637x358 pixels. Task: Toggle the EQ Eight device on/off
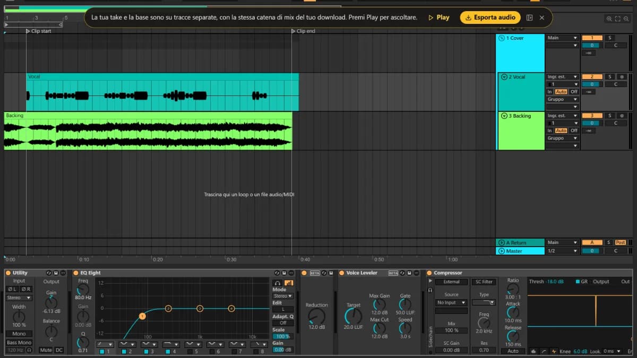pyautogui.click(x=76, y=273)
